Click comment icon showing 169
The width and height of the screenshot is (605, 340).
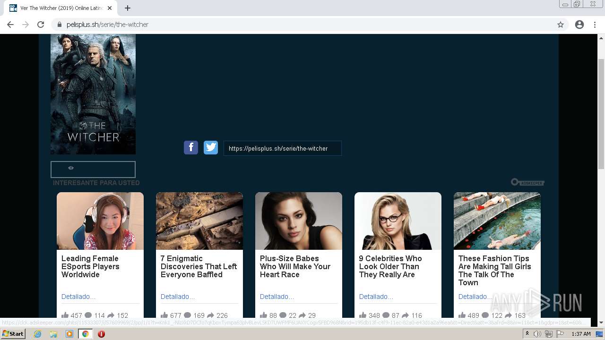tap(187, 315)
